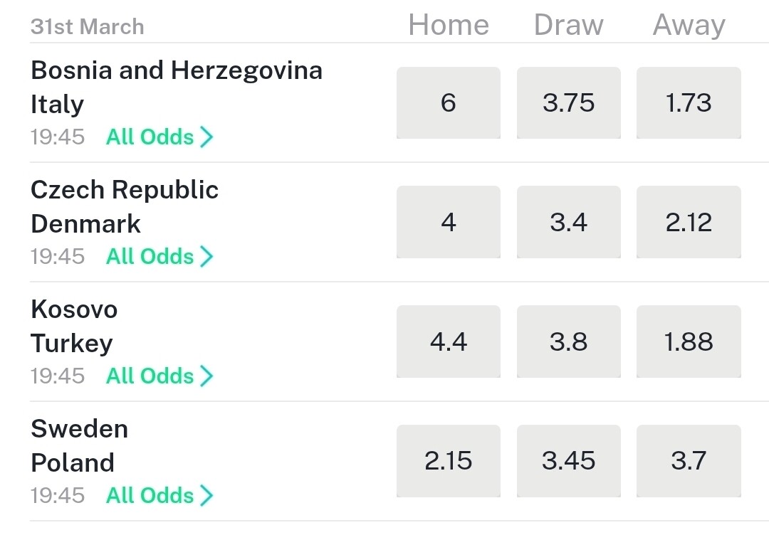Image resolution: width=769 pixels, height=535 pixels.
Task: Back Denmark away win at 2.12
Action: [689, 223]
